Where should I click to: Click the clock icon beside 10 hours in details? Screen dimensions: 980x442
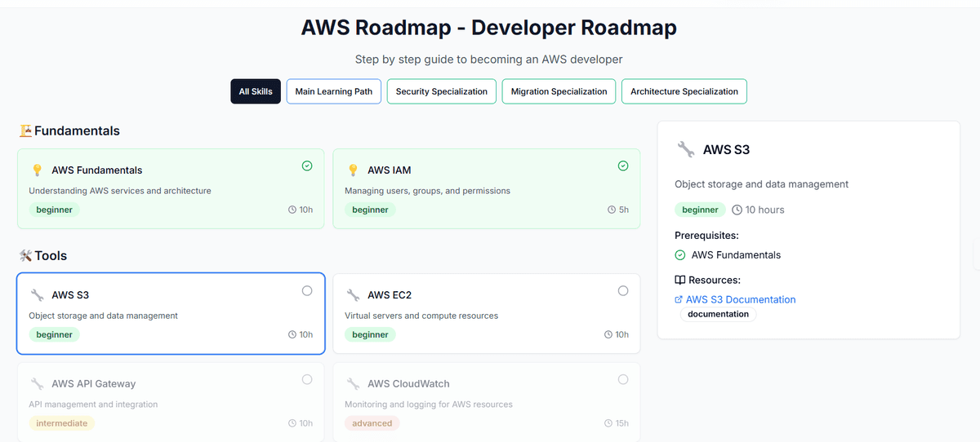click(737, 210)
